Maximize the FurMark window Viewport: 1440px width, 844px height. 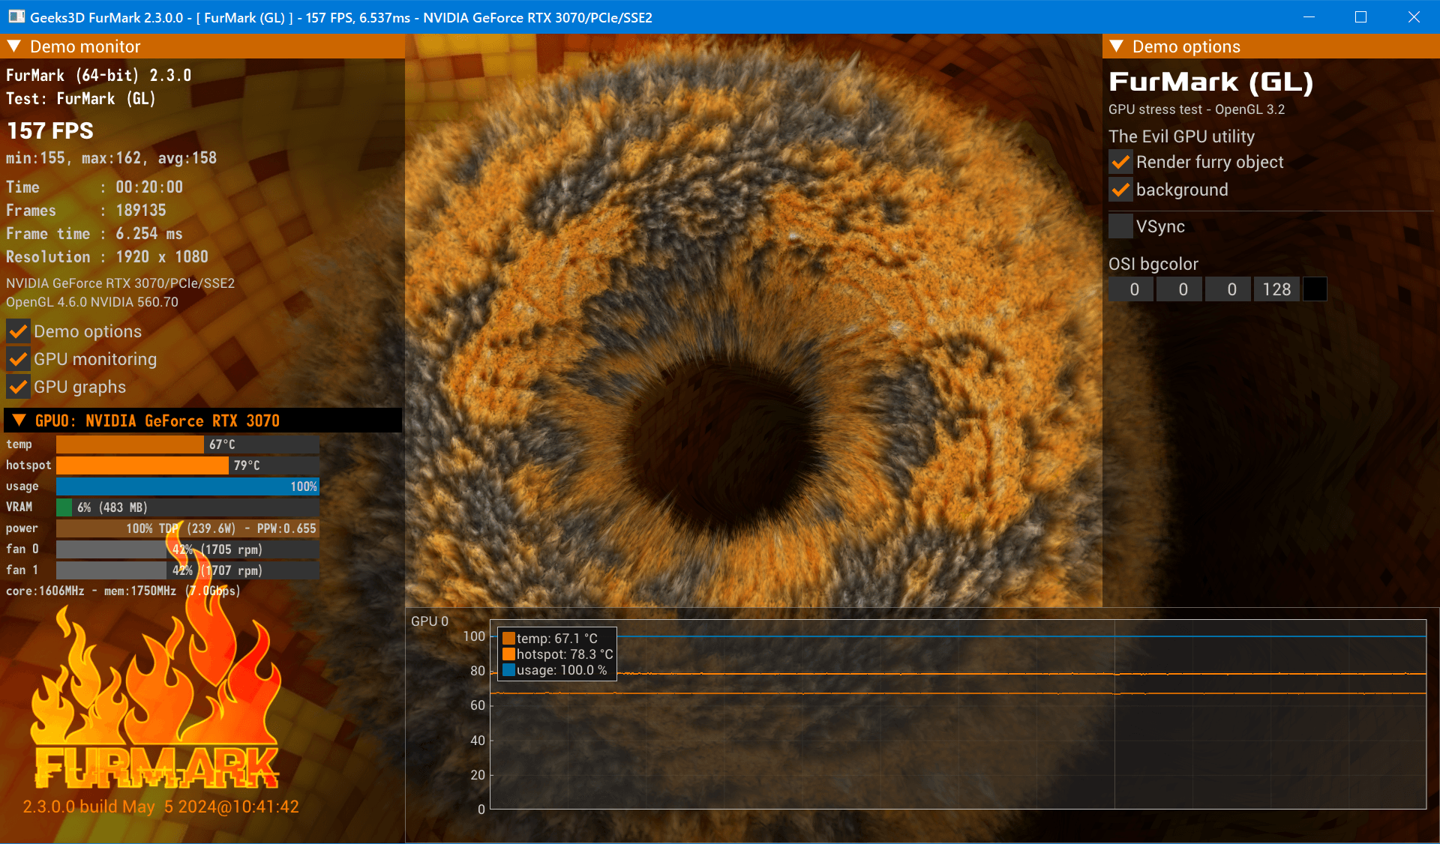pyautogui.click(x=1360, y=16)
